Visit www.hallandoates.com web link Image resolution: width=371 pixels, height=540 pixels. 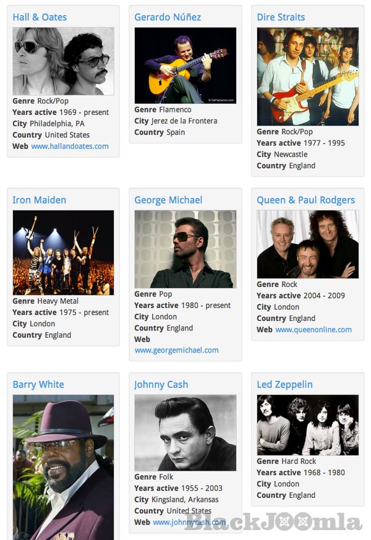point(70,147)
